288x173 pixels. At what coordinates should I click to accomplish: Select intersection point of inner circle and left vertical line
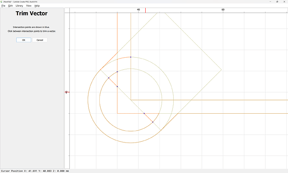[117, 72]
